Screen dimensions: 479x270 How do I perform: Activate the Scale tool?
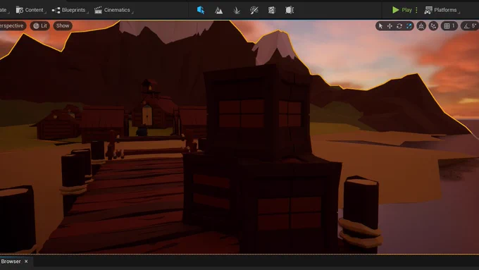pos(409,26)
